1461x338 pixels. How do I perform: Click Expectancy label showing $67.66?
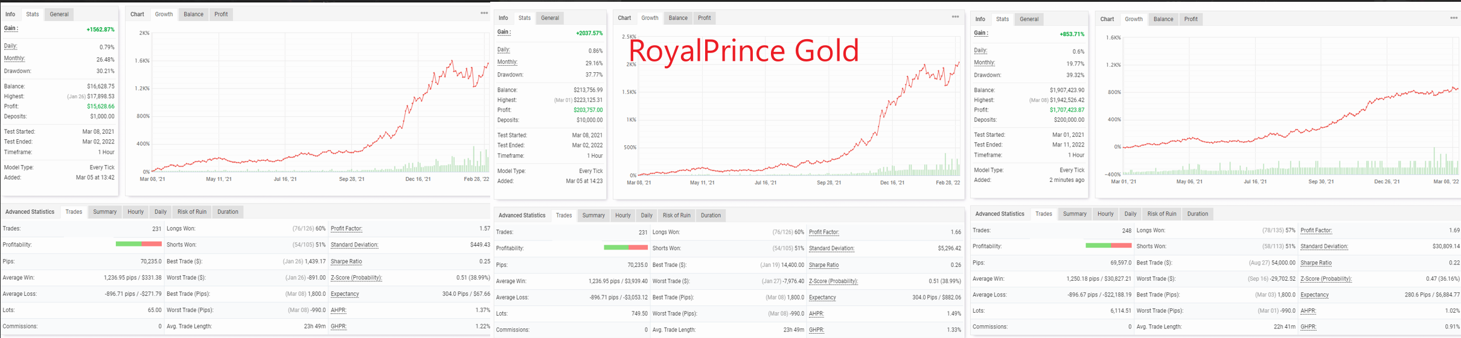pos(345,294)
